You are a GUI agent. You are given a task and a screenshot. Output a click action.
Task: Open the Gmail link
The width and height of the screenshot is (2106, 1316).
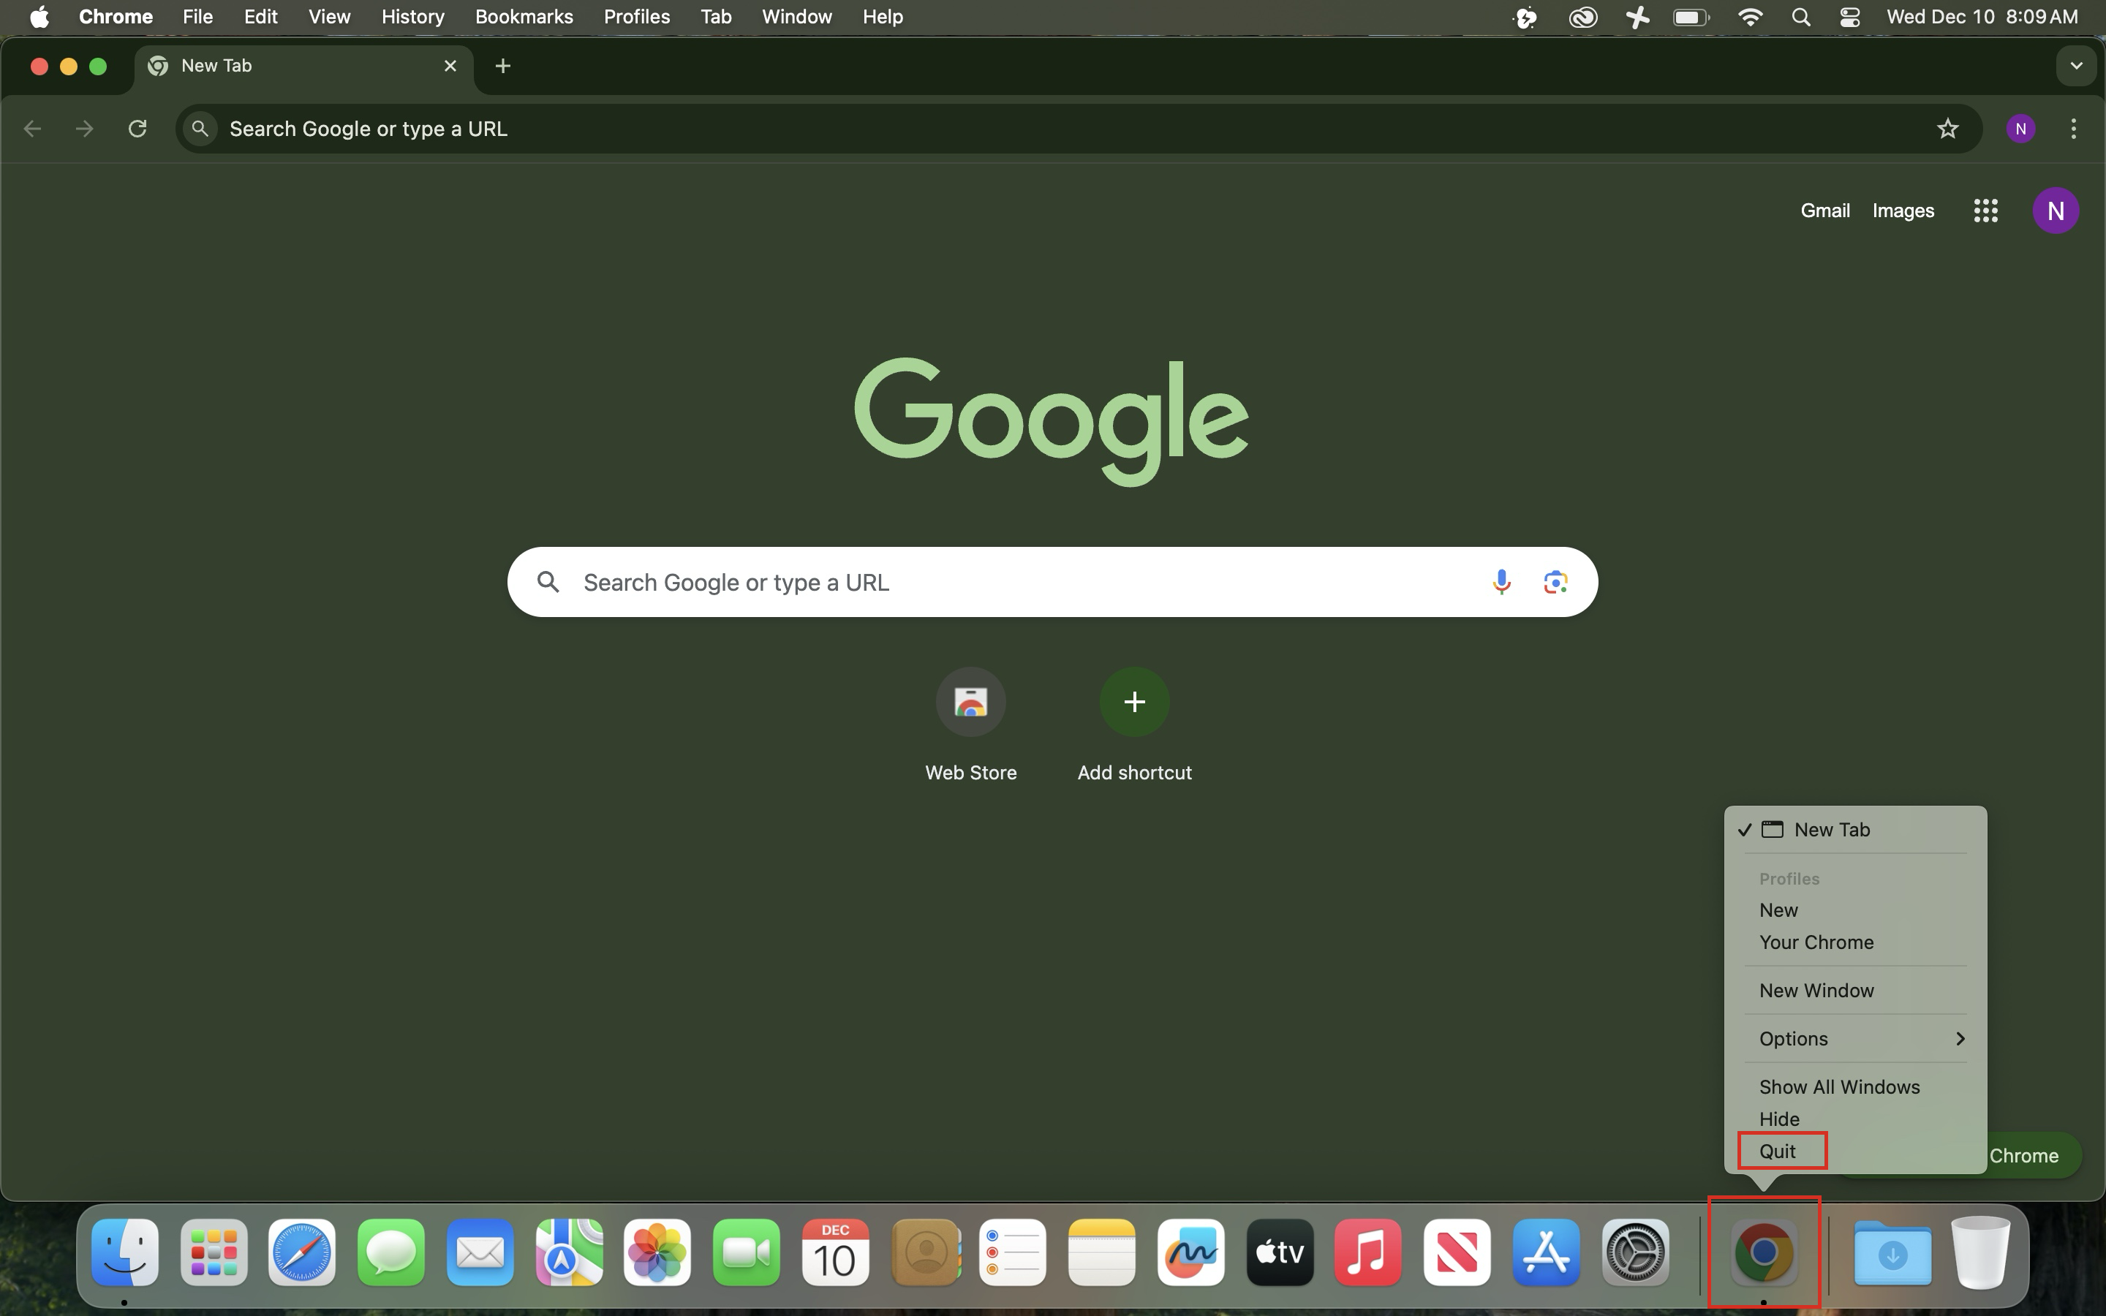(x=1824, y=211)
